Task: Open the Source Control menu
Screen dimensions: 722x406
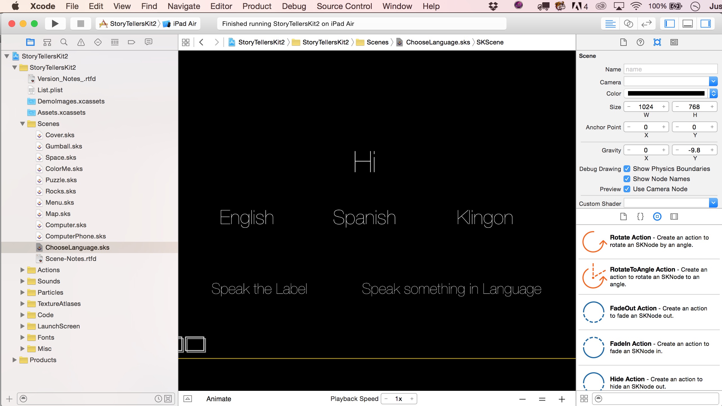Action: pyautogui.click(x=344, y=6)
